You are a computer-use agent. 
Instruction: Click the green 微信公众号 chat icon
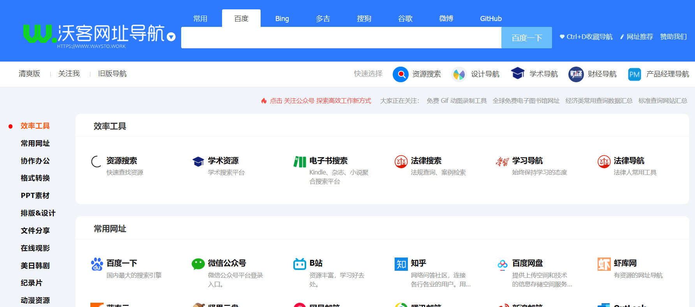click(198, 264)
